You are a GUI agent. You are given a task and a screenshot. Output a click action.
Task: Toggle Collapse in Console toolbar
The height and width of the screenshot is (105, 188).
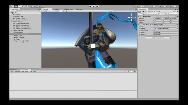click(x=18, y=71)
